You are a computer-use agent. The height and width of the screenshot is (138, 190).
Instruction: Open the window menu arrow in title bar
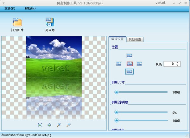click(x=3, y=3)
